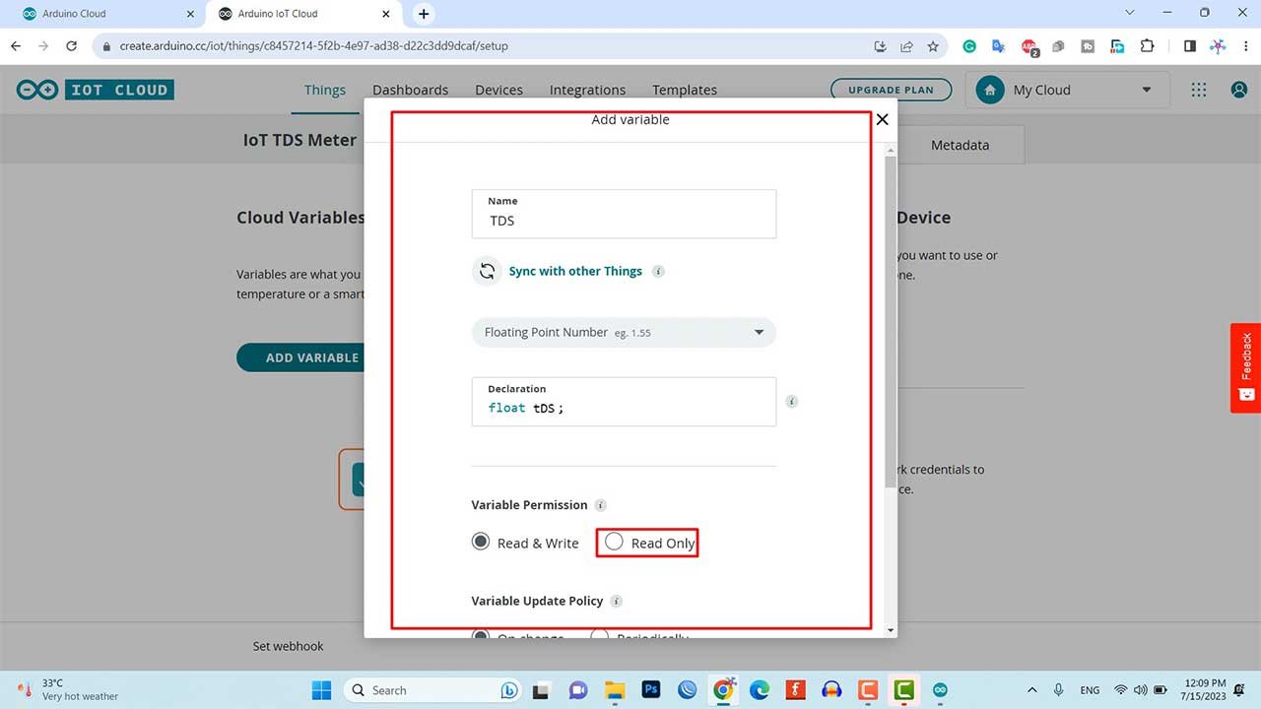Open the Floating Point Number type dropdown
This screenshot has width=1261, height=709.
pyautogui.click(x=624, y=333)
